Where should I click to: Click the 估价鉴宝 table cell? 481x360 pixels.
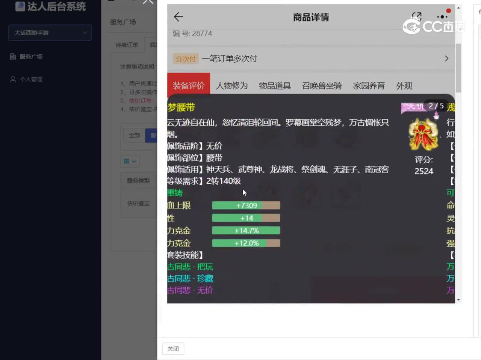[x=138, y=203]
